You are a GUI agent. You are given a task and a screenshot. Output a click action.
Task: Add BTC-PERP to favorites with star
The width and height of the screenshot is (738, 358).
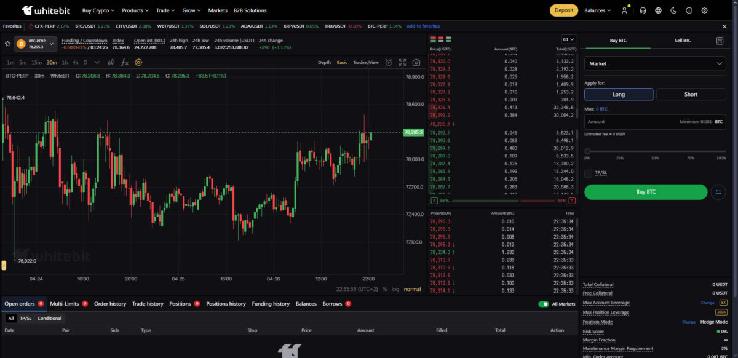(x=7, y=44)
